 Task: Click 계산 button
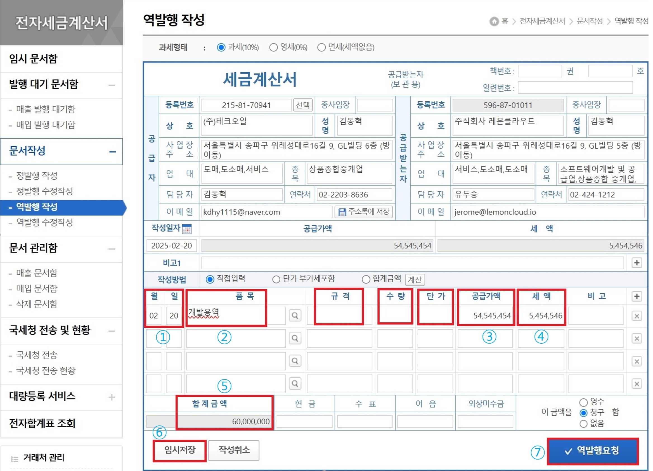click(415, 279)
